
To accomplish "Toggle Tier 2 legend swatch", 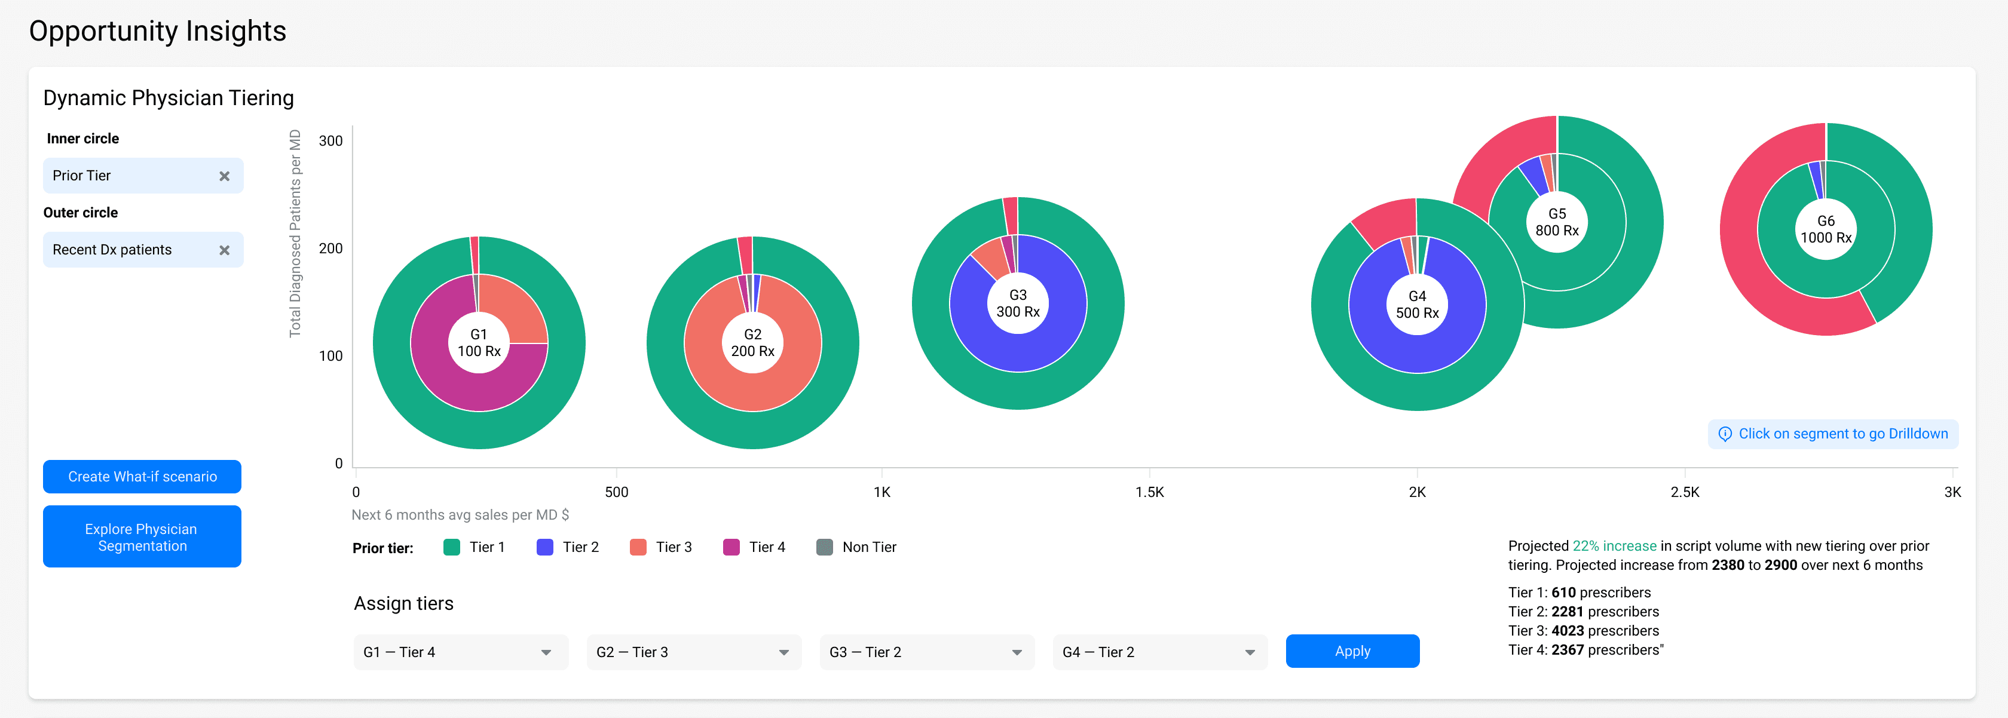I will pyautogui.click(x=545, y=547).
